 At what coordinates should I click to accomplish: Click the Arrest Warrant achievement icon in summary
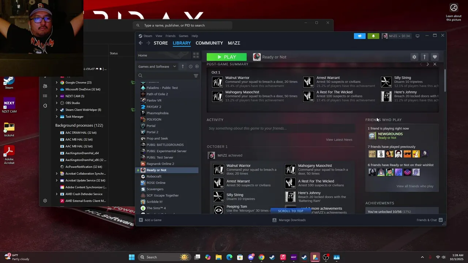[x=309, y=82]
